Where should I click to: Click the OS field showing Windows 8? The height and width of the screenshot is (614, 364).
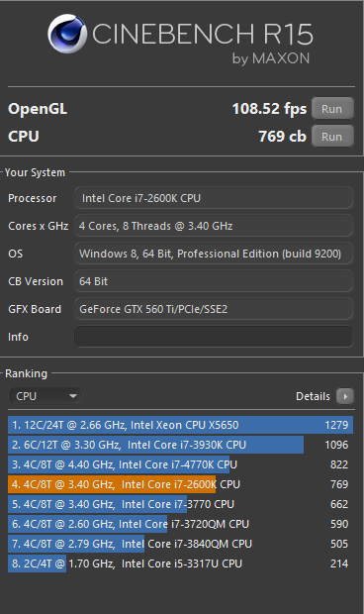214,254
